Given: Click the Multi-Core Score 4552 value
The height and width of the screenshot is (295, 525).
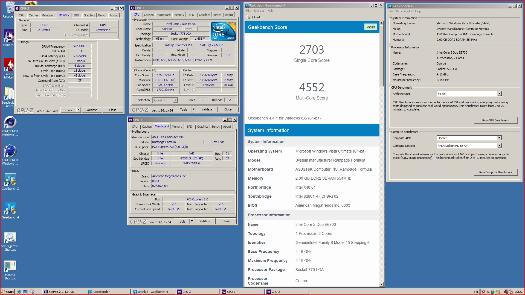Looking at the screenshot, I should point(312,87).
